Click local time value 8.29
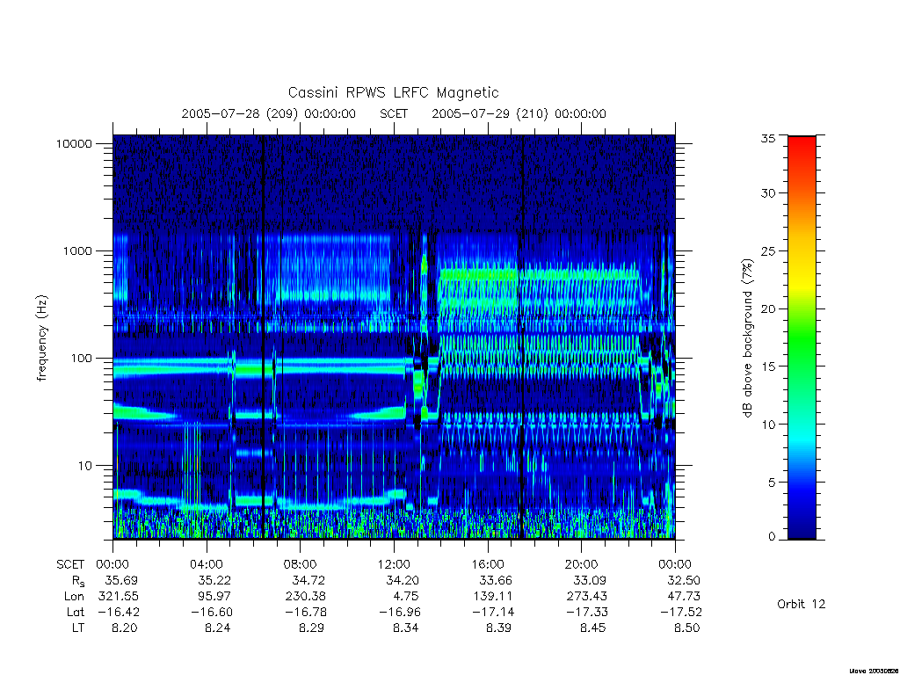The width and height of the screenshot is (900, 675). coord(312,628)
